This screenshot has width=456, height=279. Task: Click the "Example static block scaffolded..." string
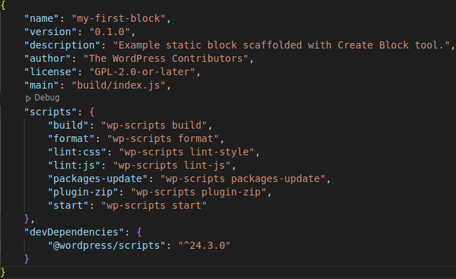(x=282, y=46)
